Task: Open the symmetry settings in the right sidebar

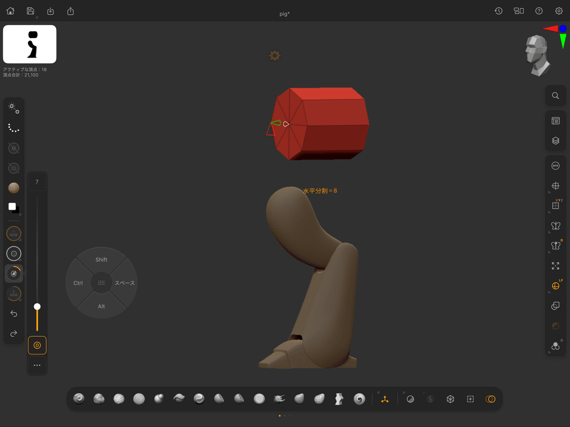Action: pos(555,226)
